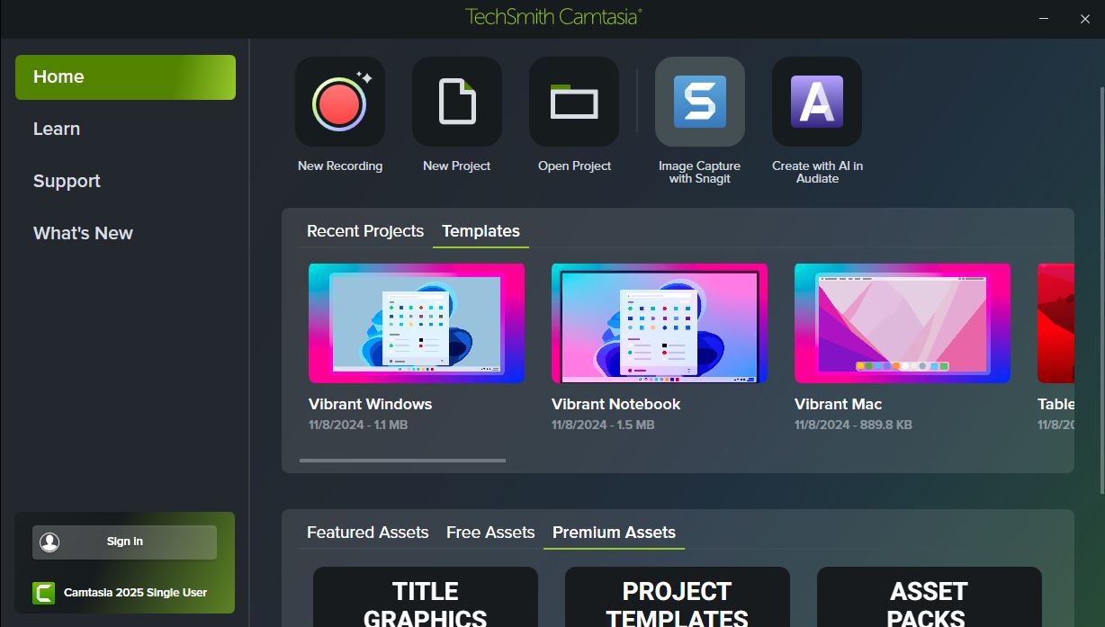This screenshot has height=627, width=1105.
Task: Select the Premium Assets tab
Action: click(614, 533)
